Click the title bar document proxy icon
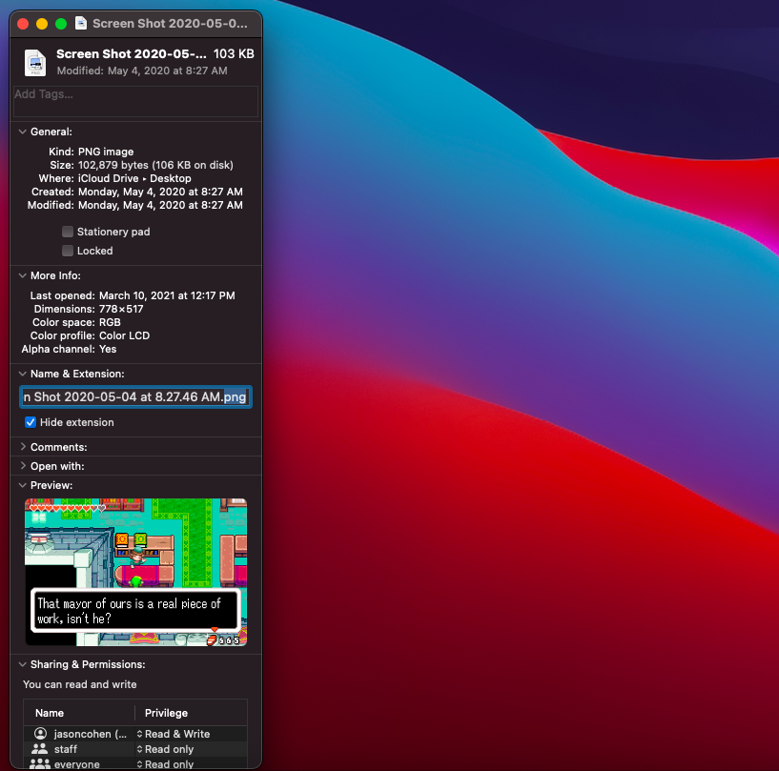This screenshot has height=771, width=779. click(81, 23)
